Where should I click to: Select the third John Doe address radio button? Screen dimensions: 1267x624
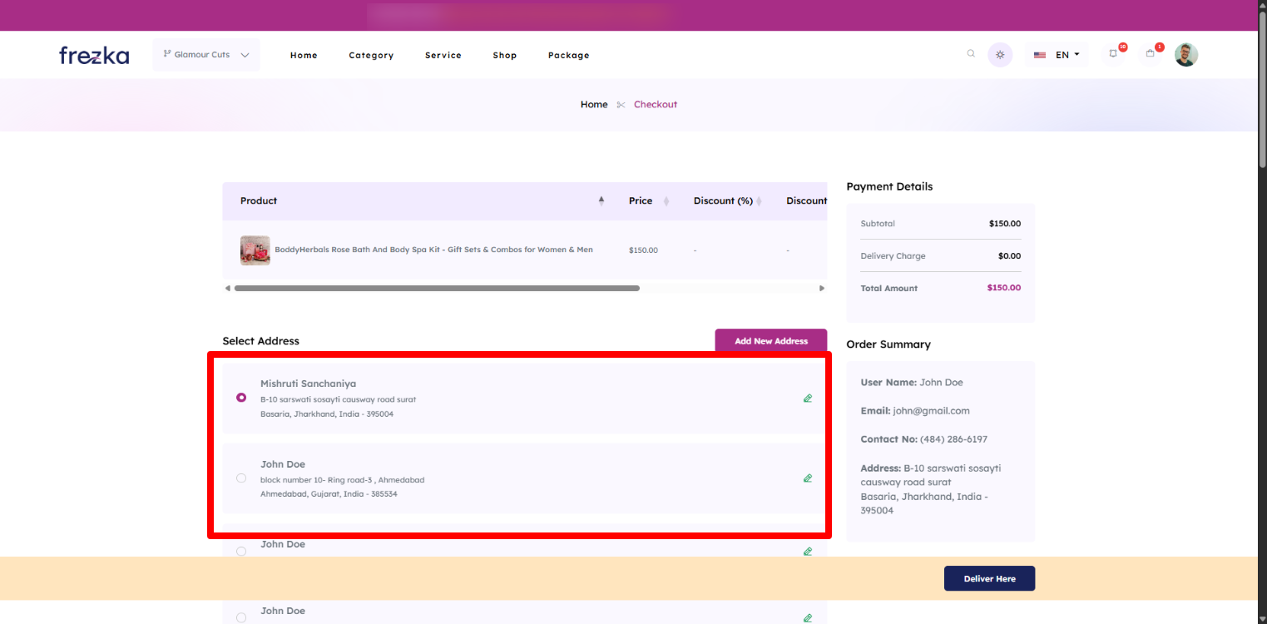241,551
